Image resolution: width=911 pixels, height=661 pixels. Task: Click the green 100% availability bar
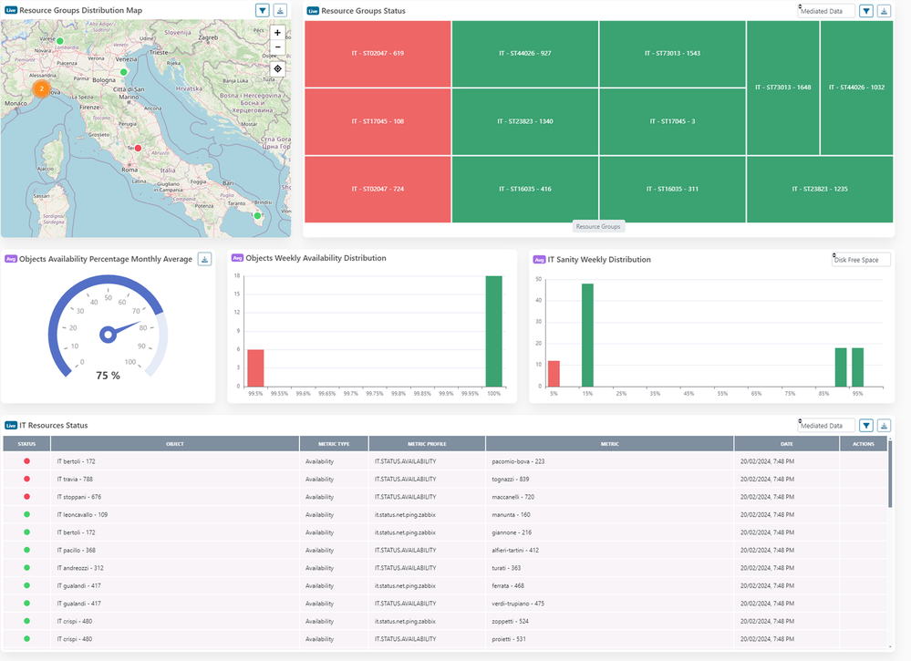493,331
